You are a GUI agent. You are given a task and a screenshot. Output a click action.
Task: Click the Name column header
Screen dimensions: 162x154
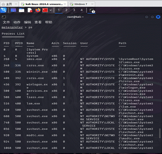[x=30, y=43]
